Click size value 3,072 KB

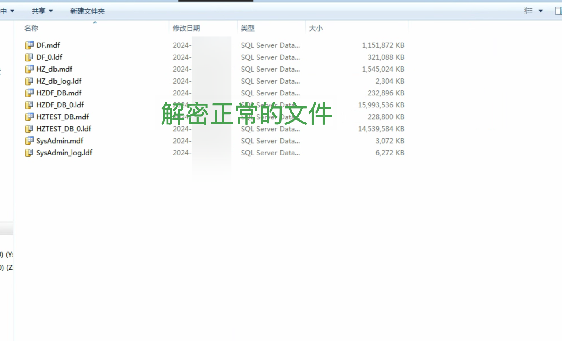click(390, 141)
